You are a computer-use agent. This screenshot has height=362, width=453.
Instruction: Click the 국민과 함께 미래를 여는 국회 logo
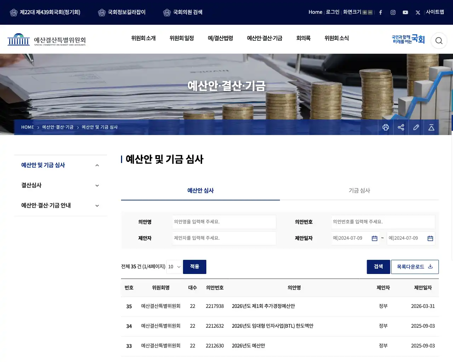pos(408,39)
